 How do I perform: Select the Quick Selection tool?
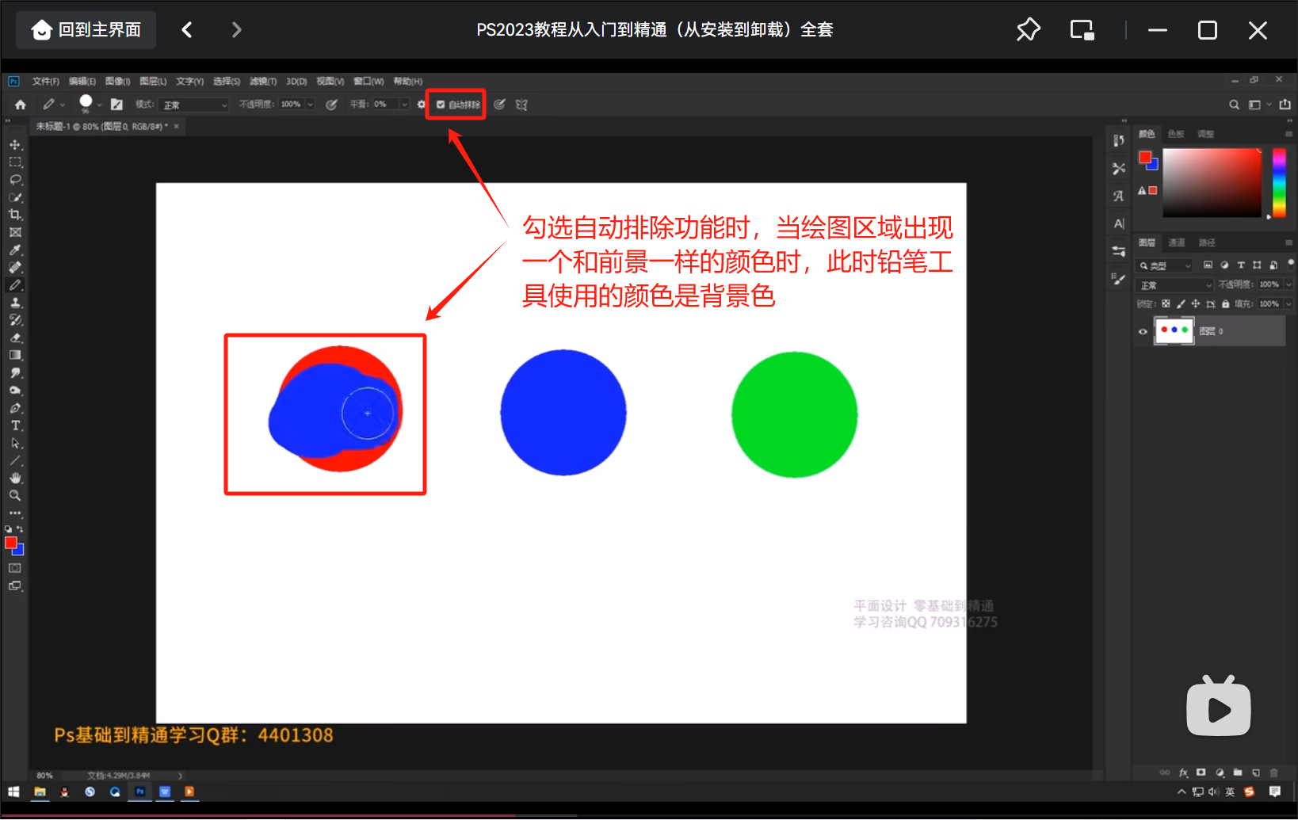point(15,197)
